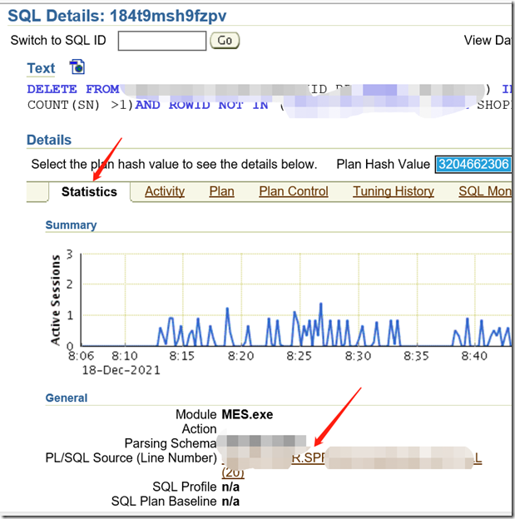Click the MES.exe module value
The width and height of the screenshot is (515, 519).
pyautogui.click(x=247, y=414)
